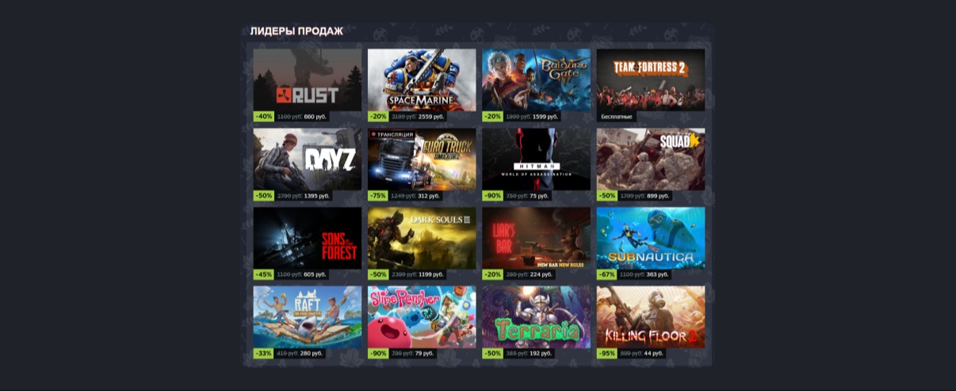Image resolution: width=956 pixels, height=391 pixels.
Task: Open the Squad game thumbnail
Action: [x=651, y=159]
